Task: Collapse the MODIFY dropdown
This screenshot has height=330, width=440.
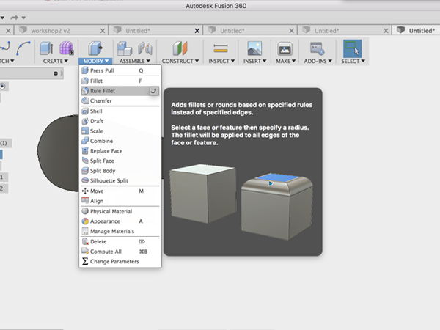Action: pyautogui.click(x=95, y=61)
